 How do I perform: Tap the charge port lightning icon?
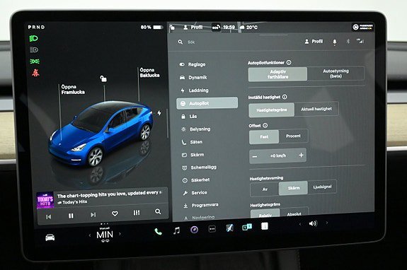pos(159,113)
